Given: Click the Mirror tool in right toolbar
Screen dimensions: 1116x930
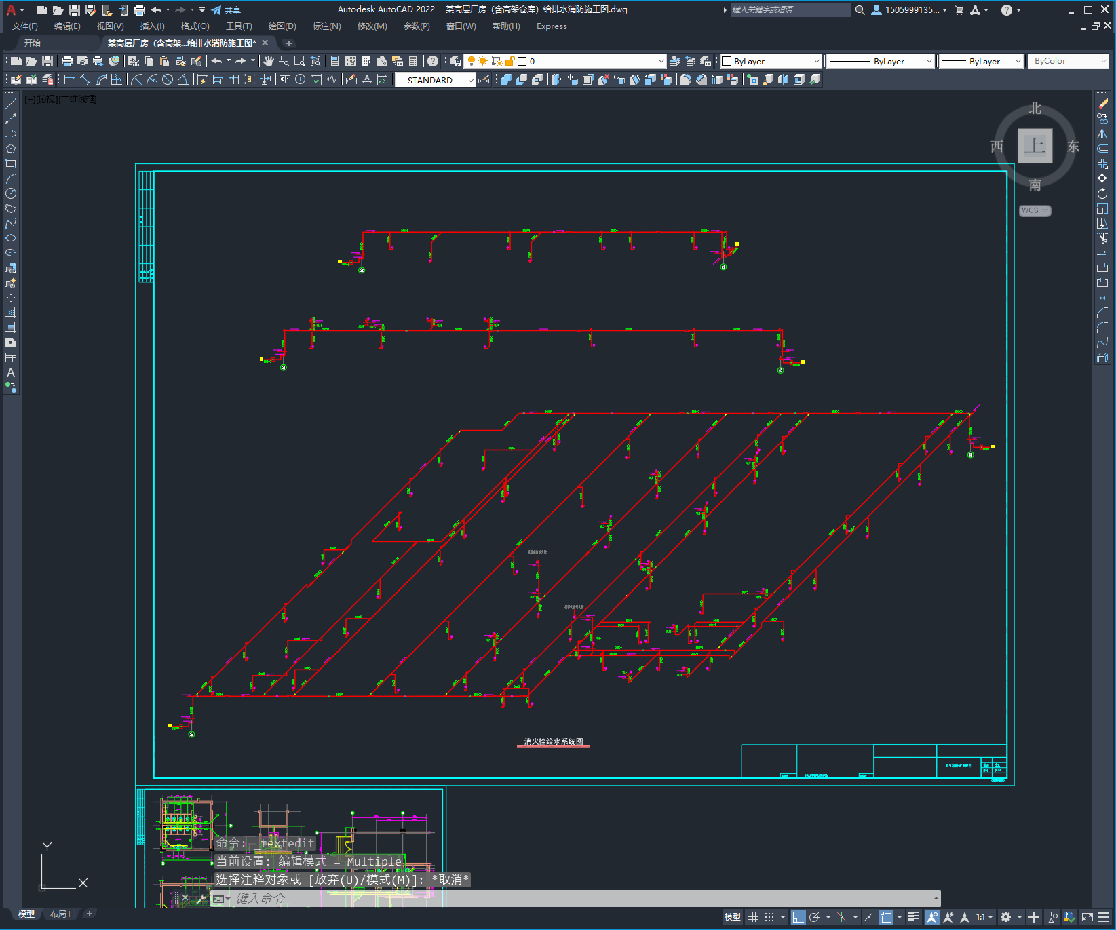Looking at the screenshot, I should 1102,134.
